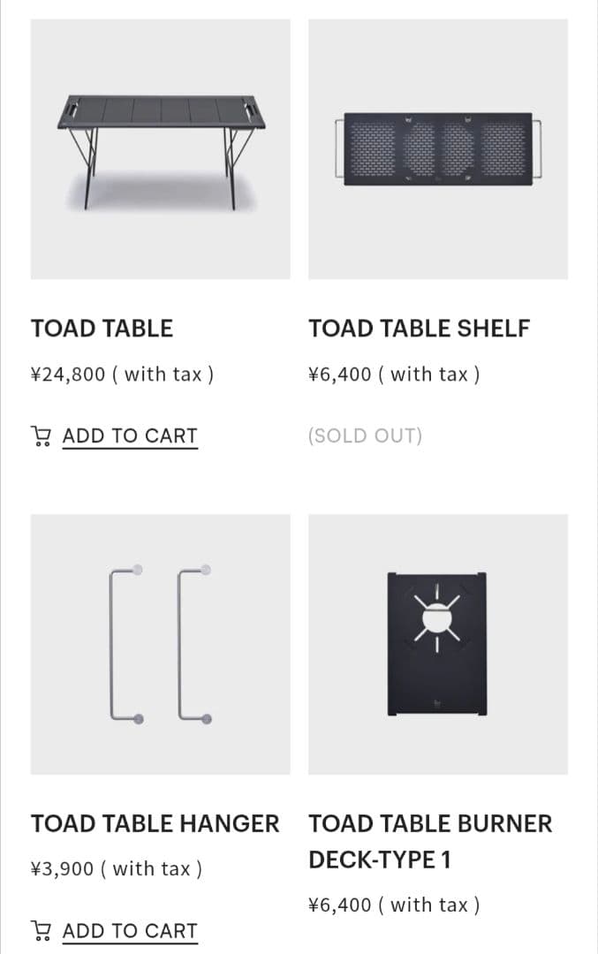This screenshot has height=954, width=598.
Task: Click the with-tax note beside ¥3,900
Action: [x=151, y=869]
